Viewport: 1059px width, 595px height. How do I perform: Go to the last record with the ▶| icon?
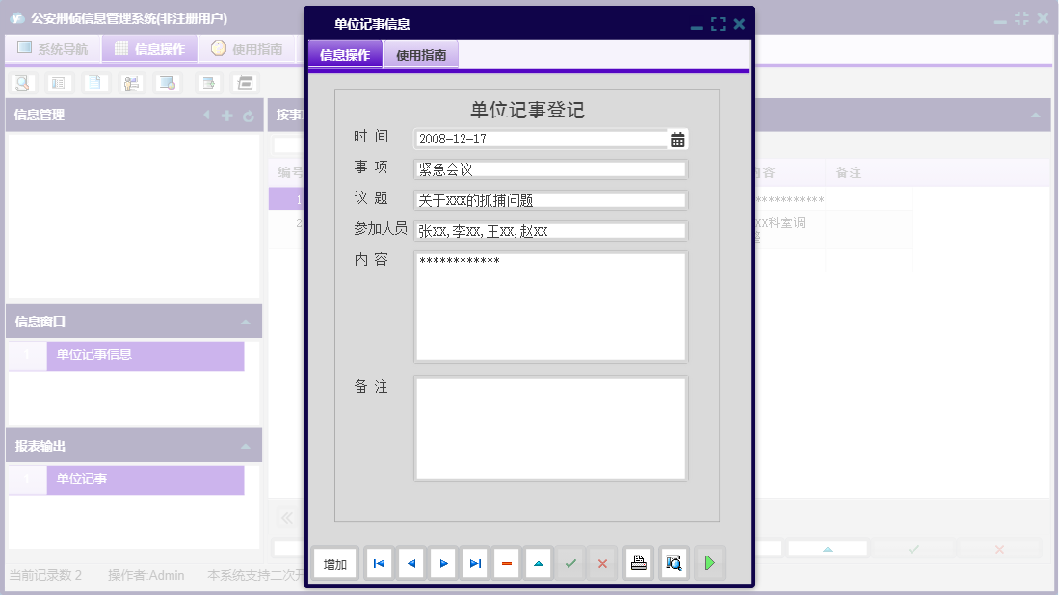474,563
